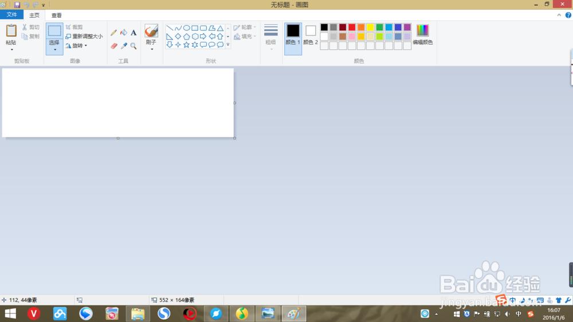Switch to the View tab

tap(56, 15)
